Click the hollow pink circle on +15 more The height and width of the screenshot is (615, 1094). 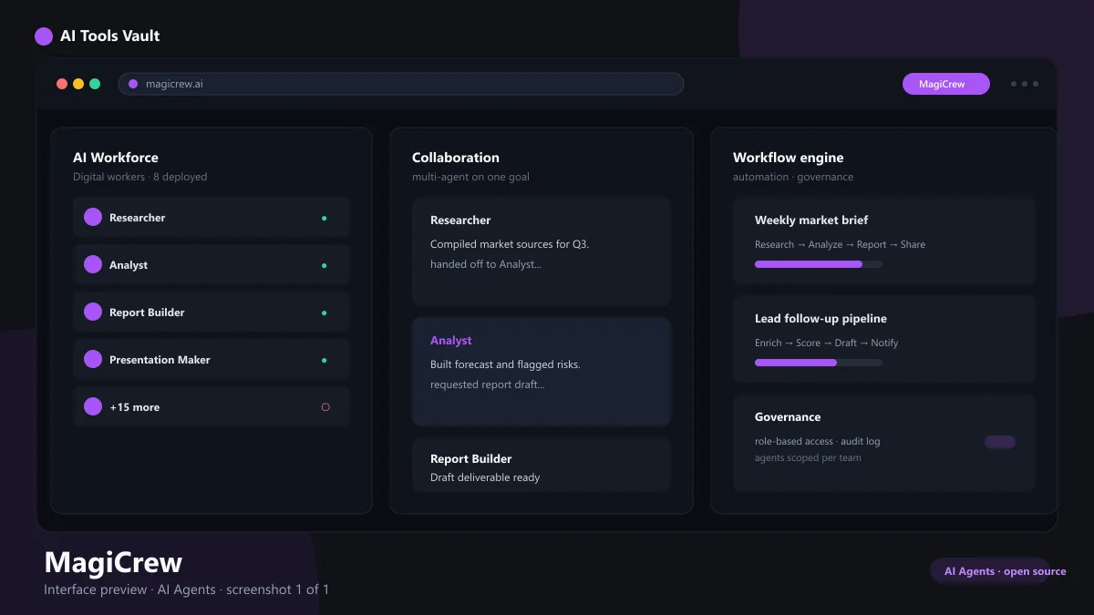325,407
